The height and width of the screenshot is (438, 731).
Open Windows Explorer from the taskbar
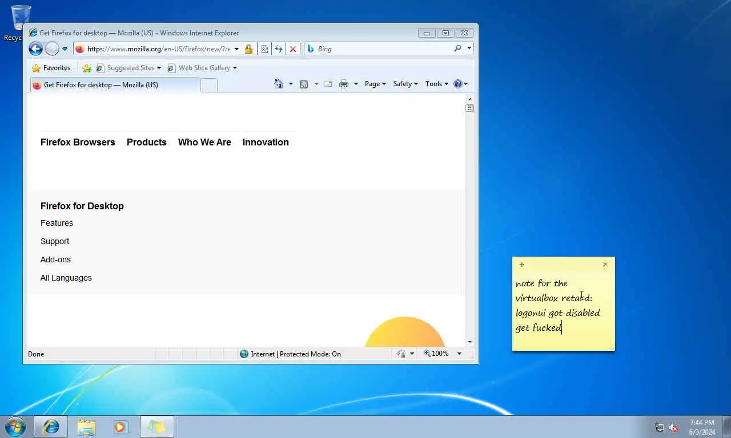point(86,427)
